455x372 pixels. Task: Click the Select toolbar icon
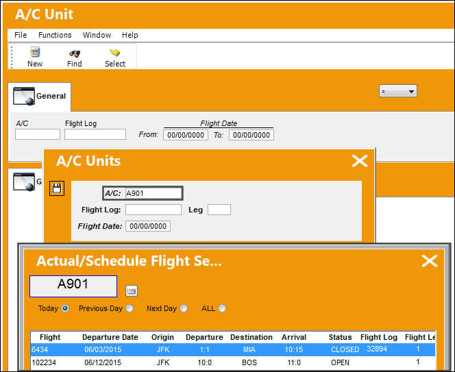(114, 53)
